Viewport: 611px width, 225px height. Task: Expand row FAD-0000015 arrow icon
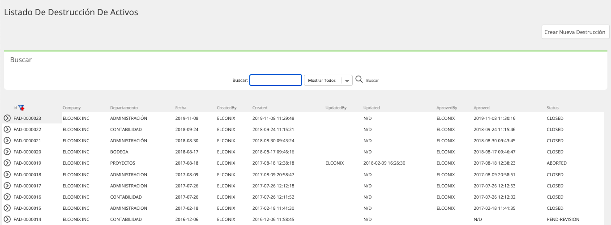[x=7, y=208]
